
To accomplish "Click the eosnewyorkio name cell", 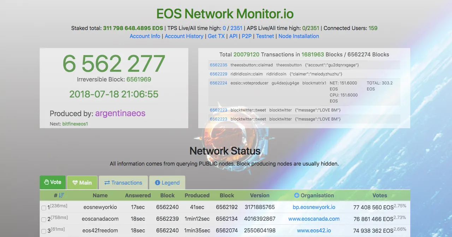I will click(100, 207).
